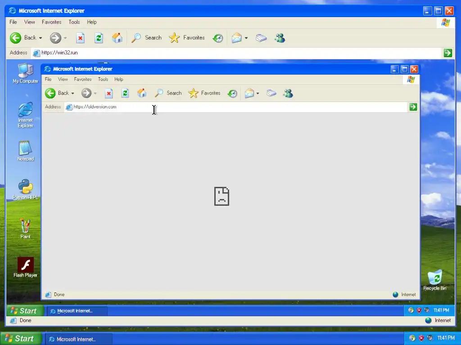Viewport: 461px width, 345px height.
Task: Open My Computer desktop icon
Action: coord(26,74)
